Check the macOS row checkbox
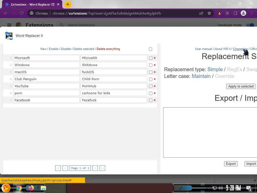The height and width of the screenshot is (193, 257). (x=151, y=72)
